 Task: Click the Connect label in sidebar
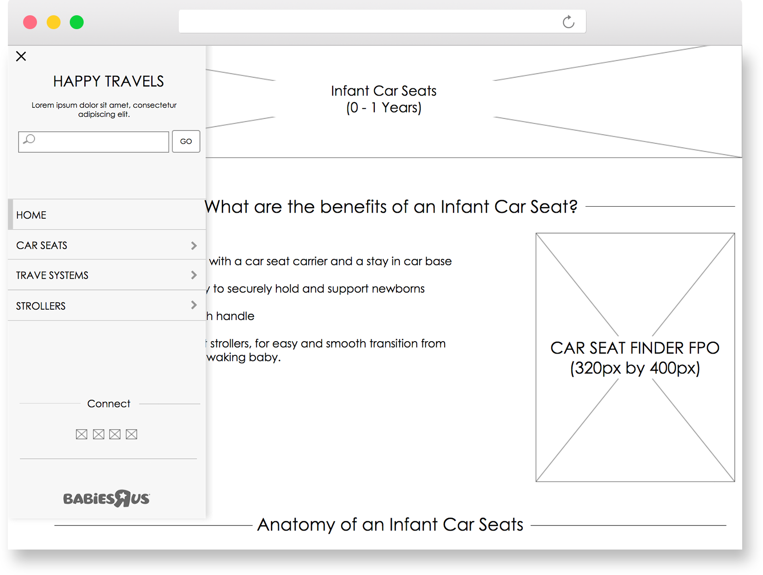[109, 404]
